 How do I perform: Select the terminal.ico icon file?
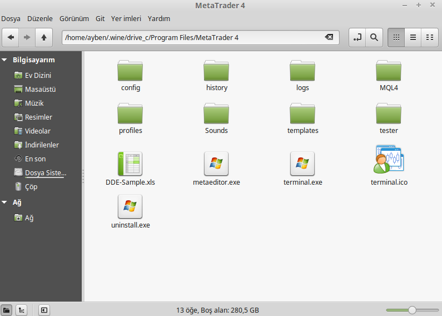click(389, 166)
